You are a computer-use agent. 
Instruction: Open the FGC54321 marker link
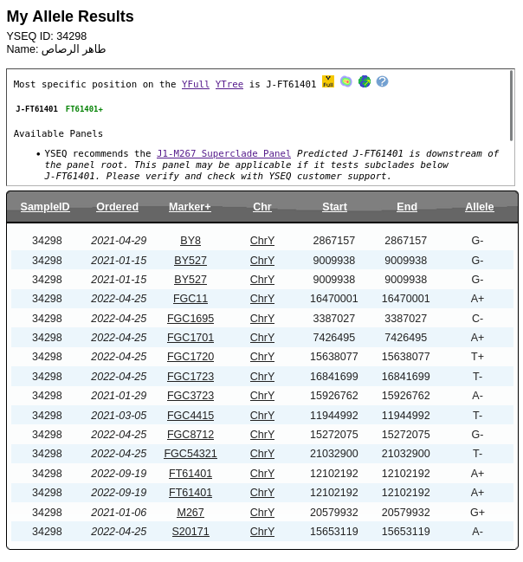coord(190,454)
